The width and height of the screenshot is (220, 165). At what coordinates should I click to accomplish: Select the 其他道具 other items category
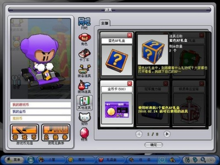tap(84, 103)
